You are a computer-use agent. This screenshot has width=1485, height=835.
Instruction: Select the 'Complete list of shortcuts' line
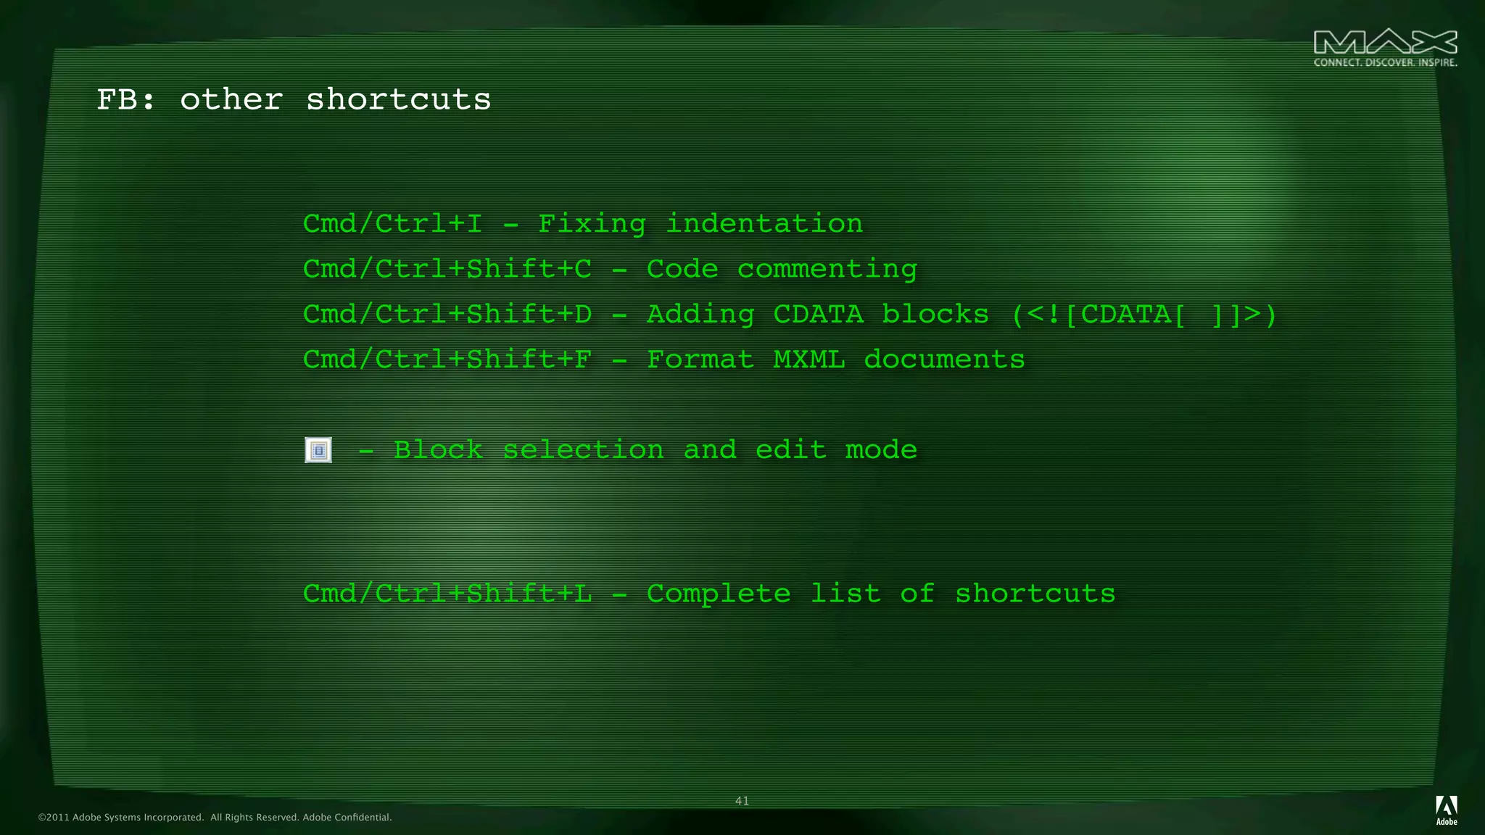(709, 594)
